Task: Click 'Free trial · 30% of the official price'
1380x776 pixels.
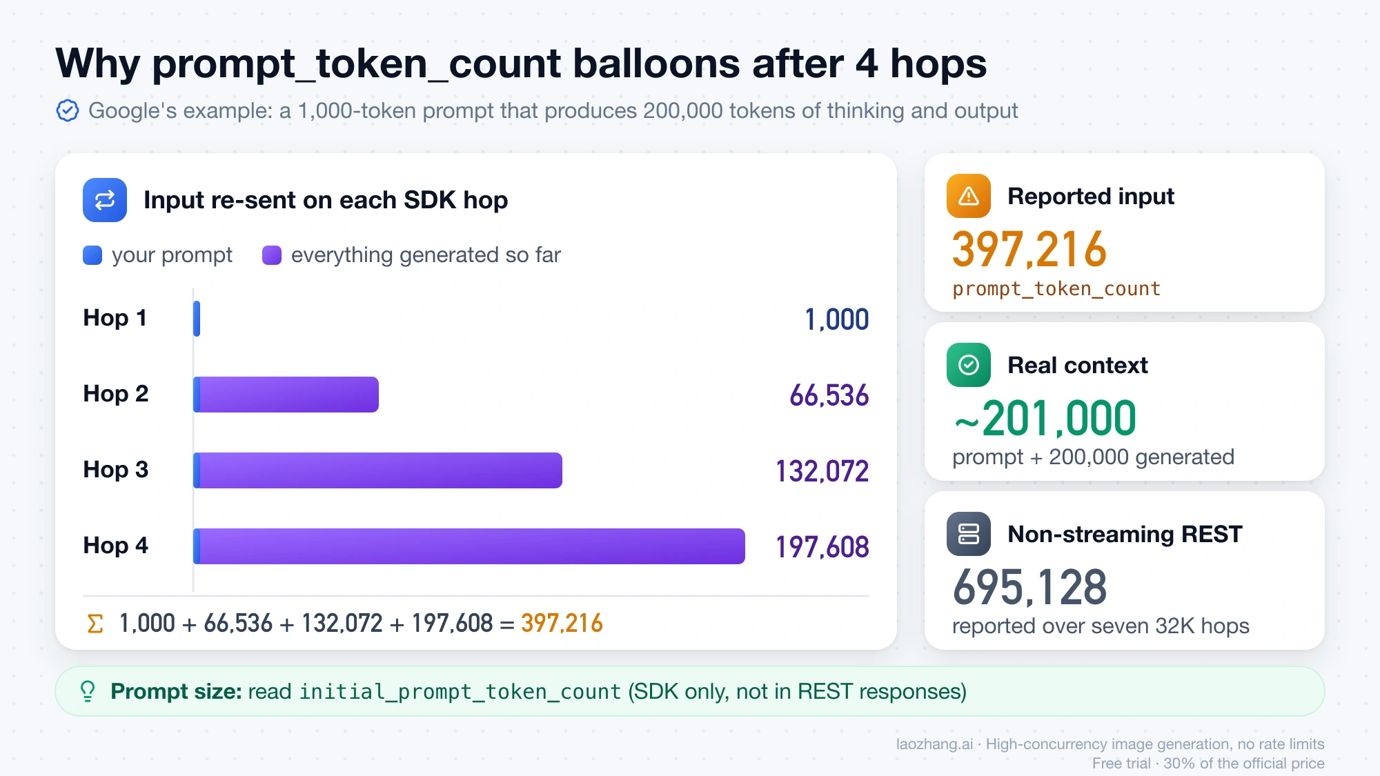Action: click(1208, 764)
